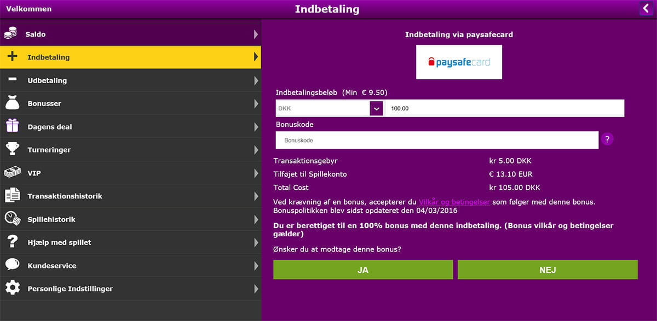Open Hjælp med spillet
Screen dimensions: 657x321
point(130,242)
